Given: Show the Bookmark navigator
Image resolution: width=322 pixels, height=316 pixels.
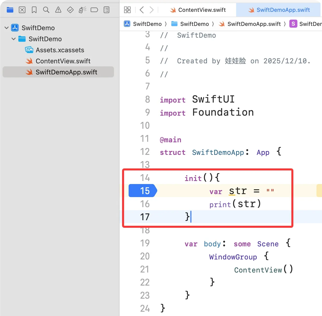Looking at the screenshot, I should click(34, 10).
